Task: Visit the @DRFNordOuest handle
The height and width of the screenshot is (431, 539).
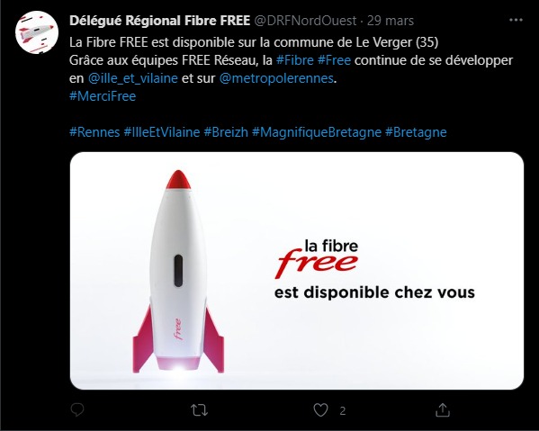Action: pos(305,21)
